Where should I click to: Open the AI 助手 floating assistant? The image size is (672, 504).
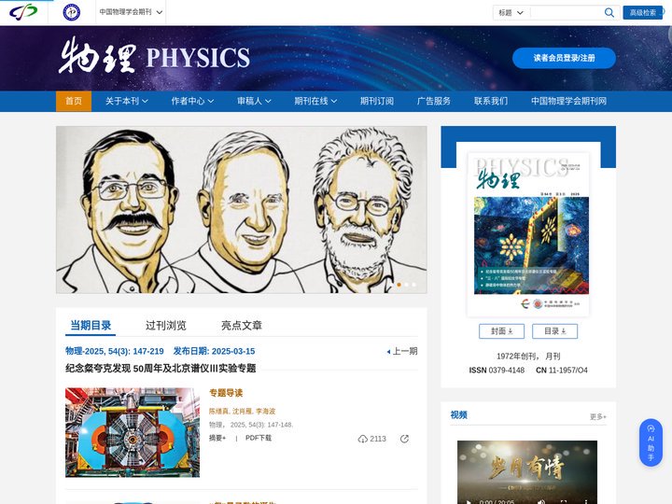(651, 442)
